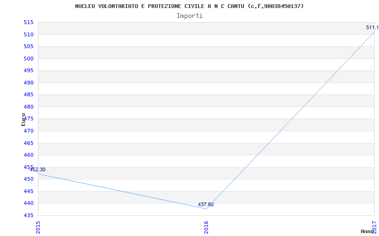Click the 2017 x-axis label
Image resolution: width=379 pixels, height=236 pixels.
click(374, 227)
